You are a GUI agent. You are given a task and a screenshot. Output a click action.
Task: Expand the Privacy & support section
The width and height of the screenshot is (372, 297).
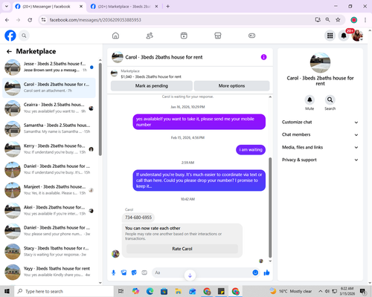(320, 160)
